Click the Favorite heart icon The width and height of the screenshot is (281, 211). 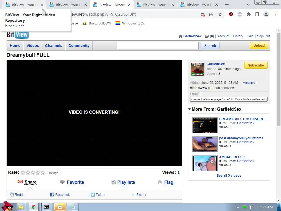point(62,182)
